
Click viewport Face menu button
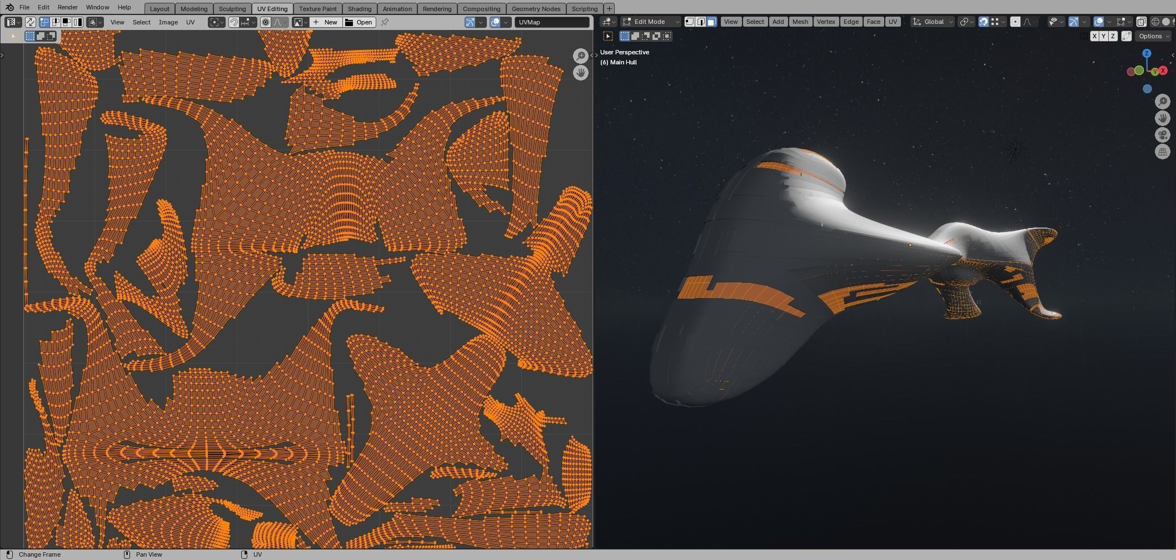[x=873, y=22]
